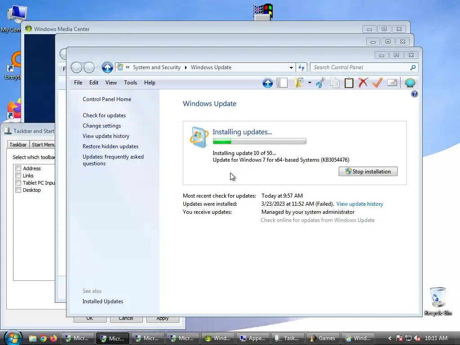Viewport: 460px width, 345px height.
Task: Open the View menu
Action: coord(111,83)
